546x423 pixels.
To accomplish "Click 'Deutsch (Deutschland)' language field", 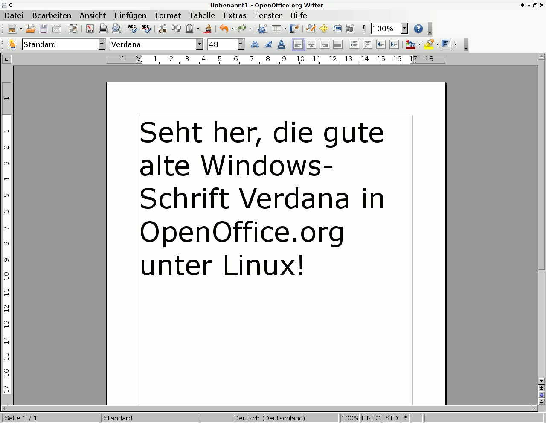I will [270, 418].
